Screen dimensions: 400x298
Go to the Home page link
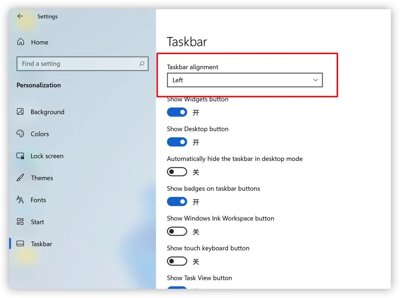(x=39, y=42)
